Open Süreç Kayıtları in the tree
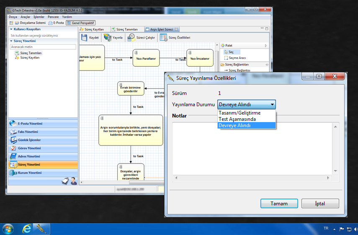 coord(30,58)
